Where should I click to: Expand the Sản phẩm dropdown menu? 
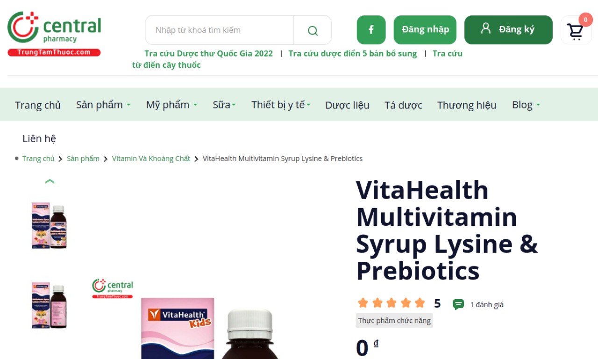coord(103,105)
